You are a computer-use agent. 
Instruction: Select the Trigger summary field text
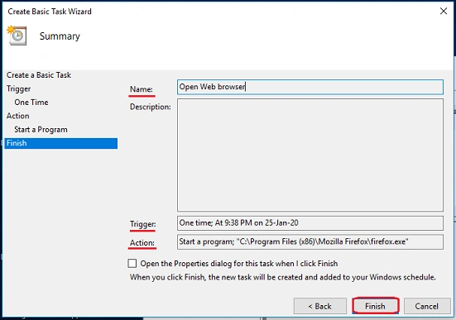310,223
